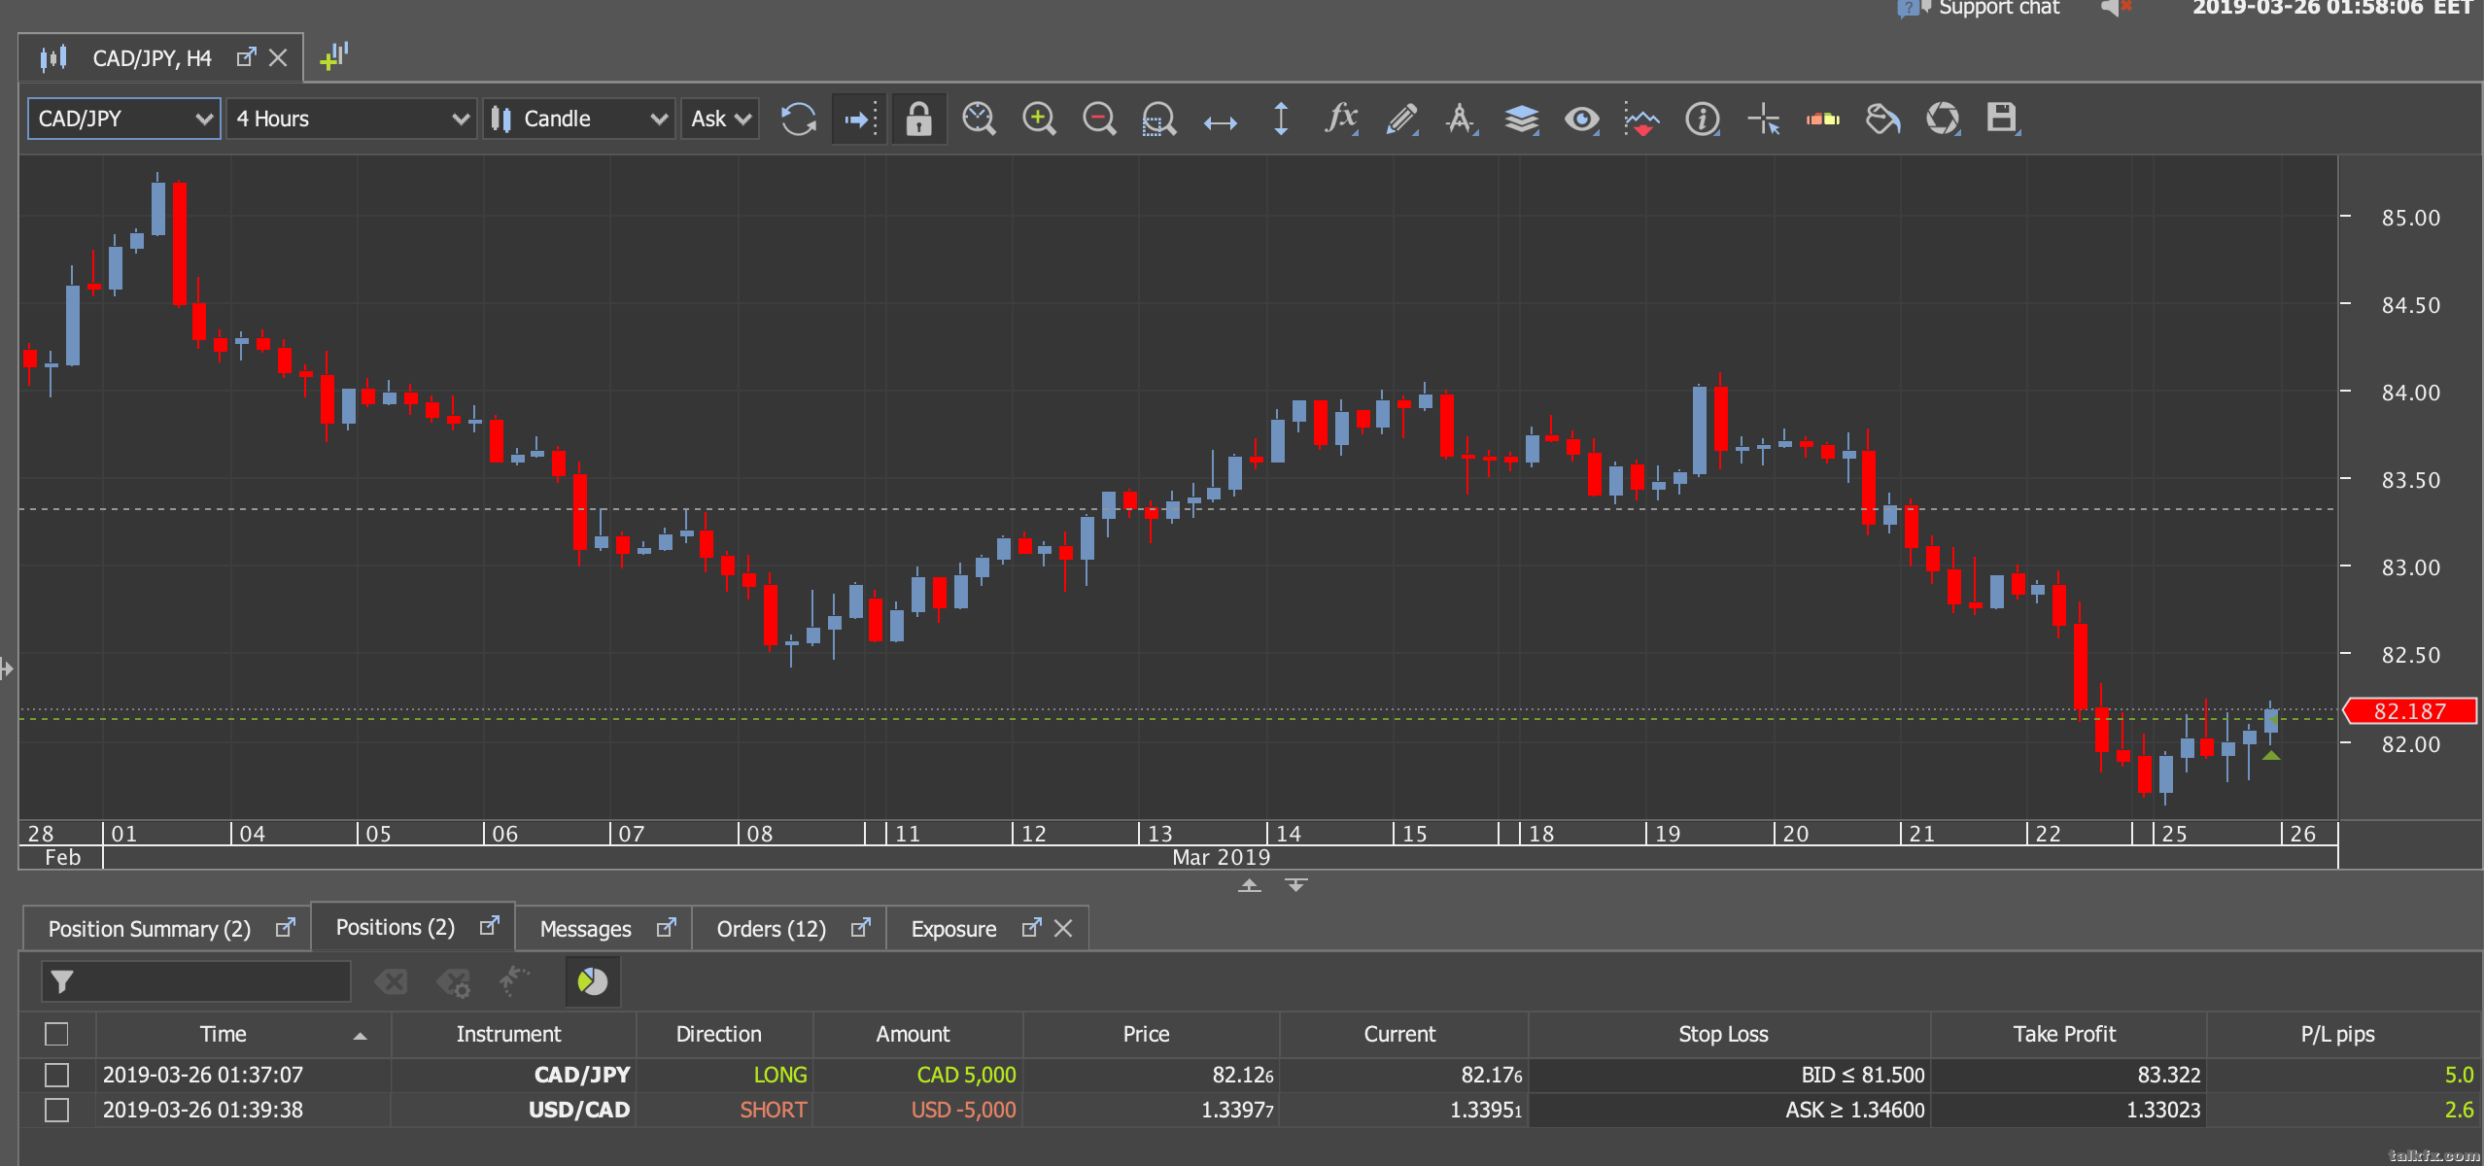The height and width of the screenshot is (1166, 2484).
Task: Select the pencil drawing tool
Action: [x=1401, y=120]
